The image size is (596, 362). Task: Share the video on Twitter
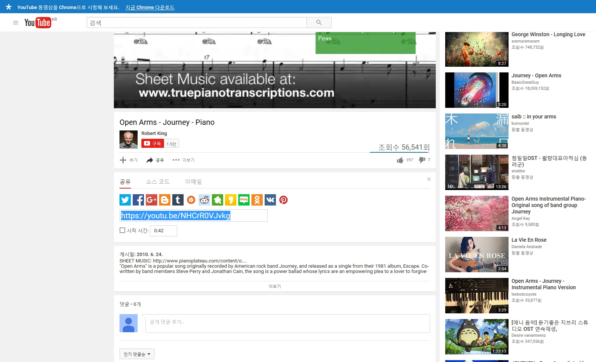tap(125, 200)
